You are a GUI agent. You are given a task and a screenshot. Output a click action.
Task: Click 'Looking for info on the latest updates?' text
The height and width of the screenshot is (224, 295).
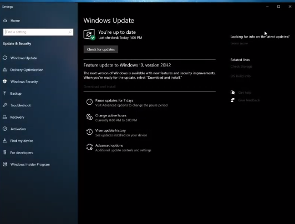[260, 37]
